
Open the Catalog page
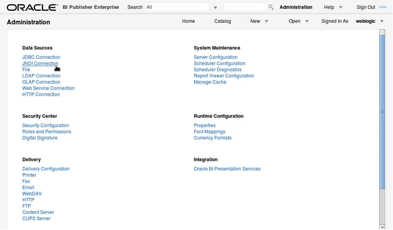point(222,21)
